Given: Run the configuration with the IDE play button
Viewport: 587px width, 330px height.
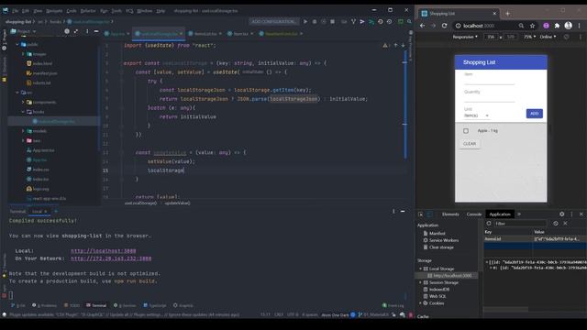Looking at the screenshot, I should pyautogui.click(x=305, y=22).
